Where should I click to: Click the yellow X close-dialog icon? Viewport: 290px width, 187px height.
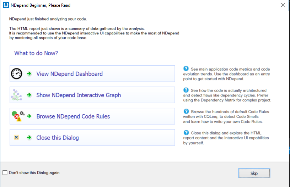16,137
